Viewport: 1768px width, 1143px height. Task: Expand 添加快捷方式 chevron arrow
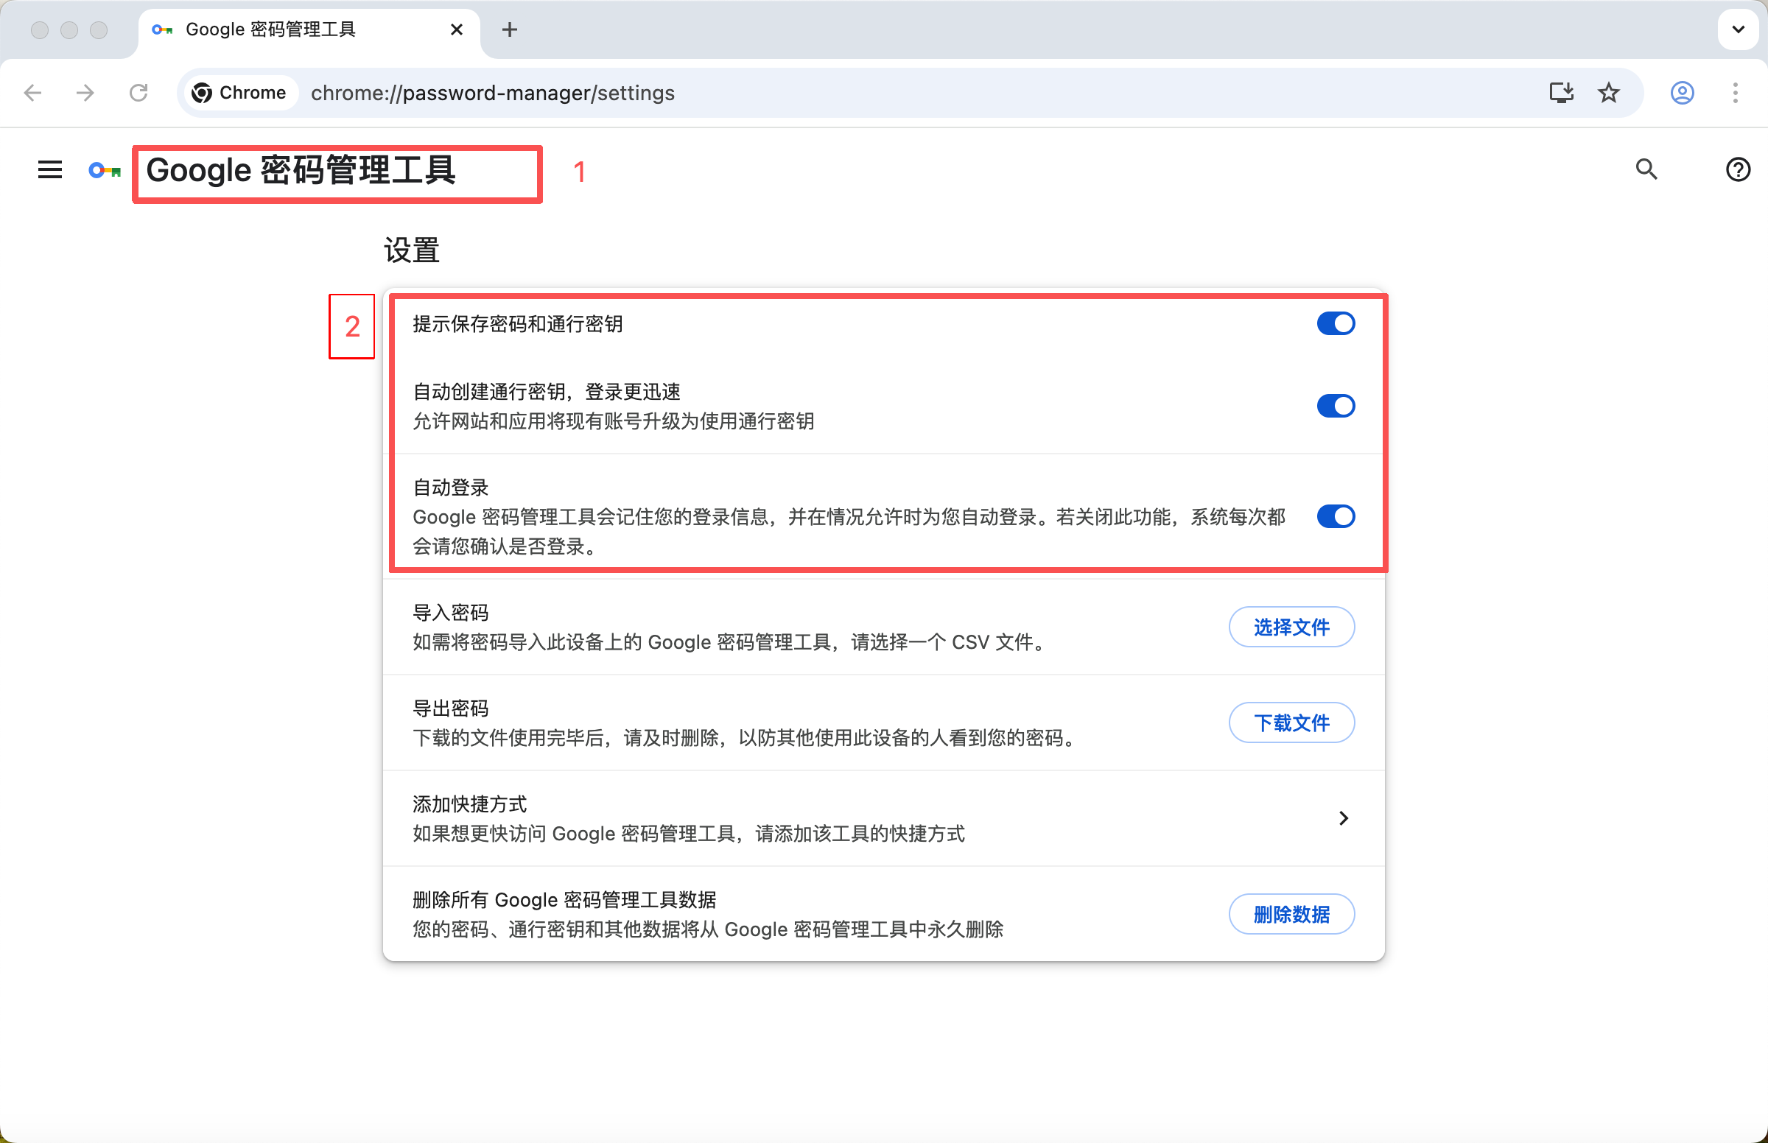point(1343,818)
